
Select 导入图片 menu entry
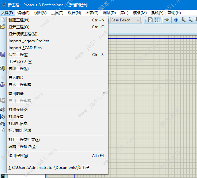pyautogui.click(x=57, y=77)
